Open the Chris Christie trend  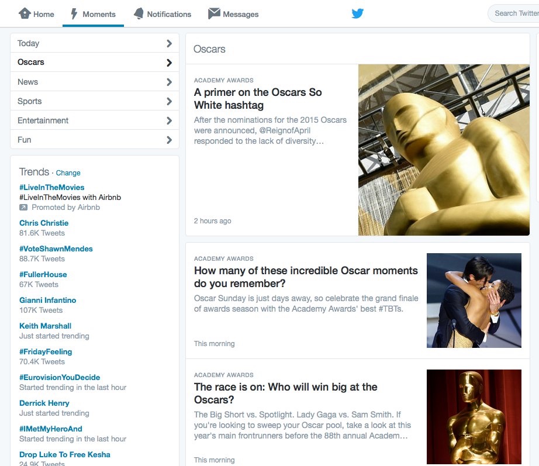tap(44, 223)
